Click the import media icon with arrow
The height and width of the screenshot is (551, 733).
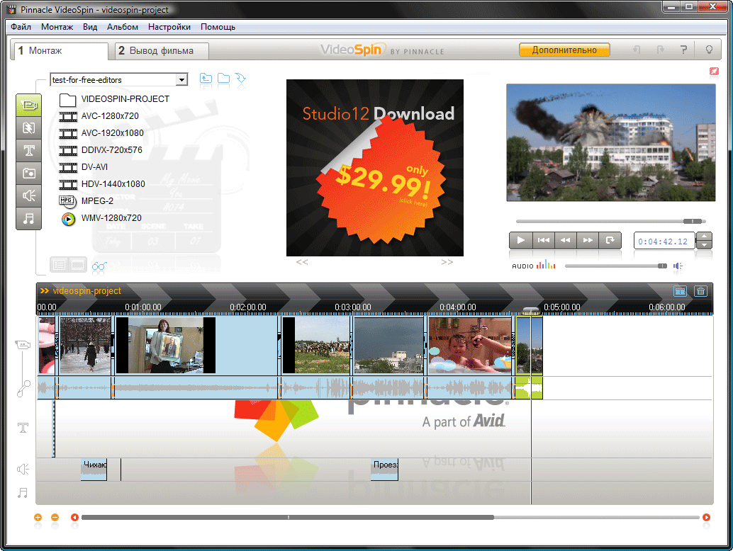(x=240, y=78)
